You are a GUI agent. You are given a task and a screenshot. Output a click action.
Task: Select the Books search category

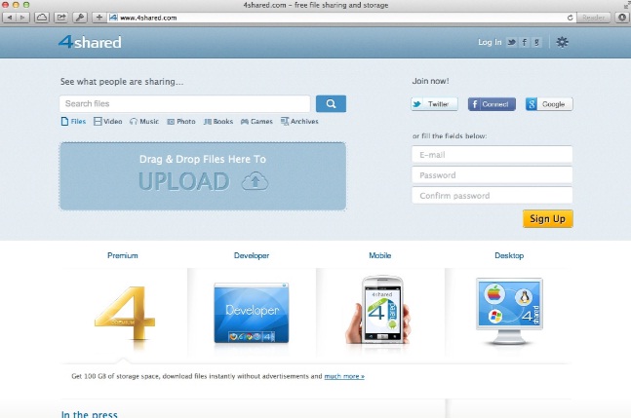(218, 122)
